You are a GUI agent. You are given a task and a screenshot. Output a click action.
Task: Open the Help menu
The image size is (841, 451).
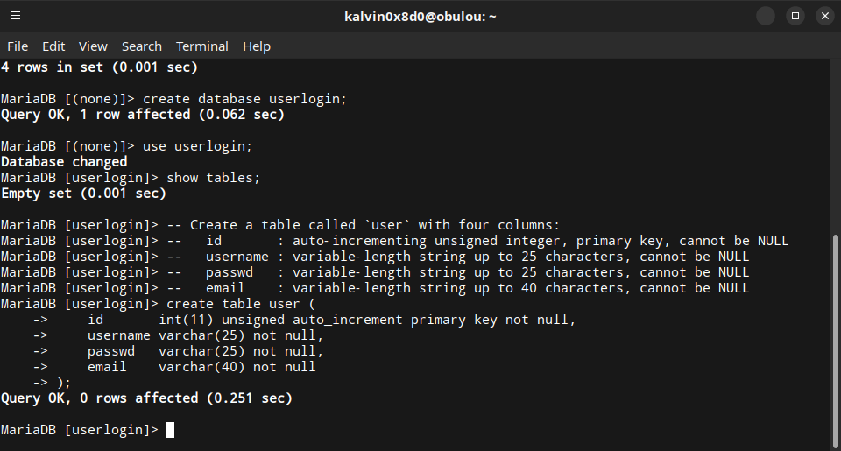pos(257,46)
